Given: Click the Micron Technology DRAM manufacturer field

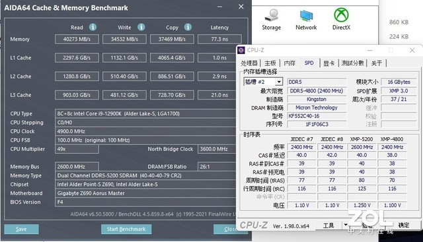Looking at the screenshot, I should 317,107.
